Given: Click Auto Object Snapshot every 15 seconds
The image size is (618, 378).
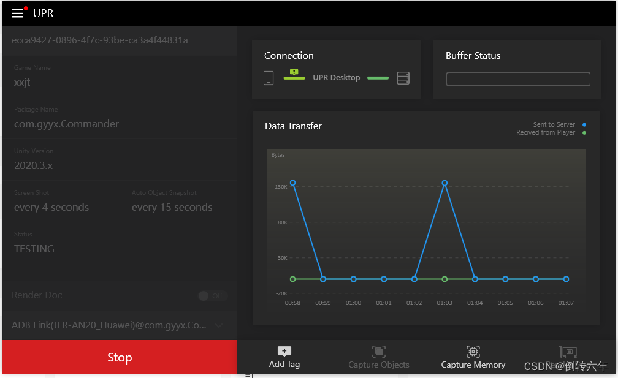Looking at the screenshot, I should pyautogui.click(x=172, y=208).
